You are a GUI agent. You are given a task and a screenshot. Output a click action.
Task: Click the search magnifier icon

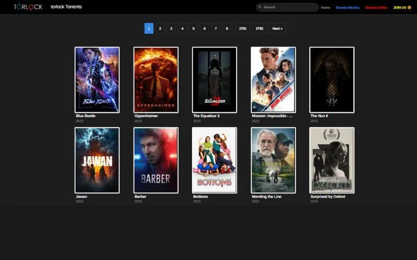(260, 7)
